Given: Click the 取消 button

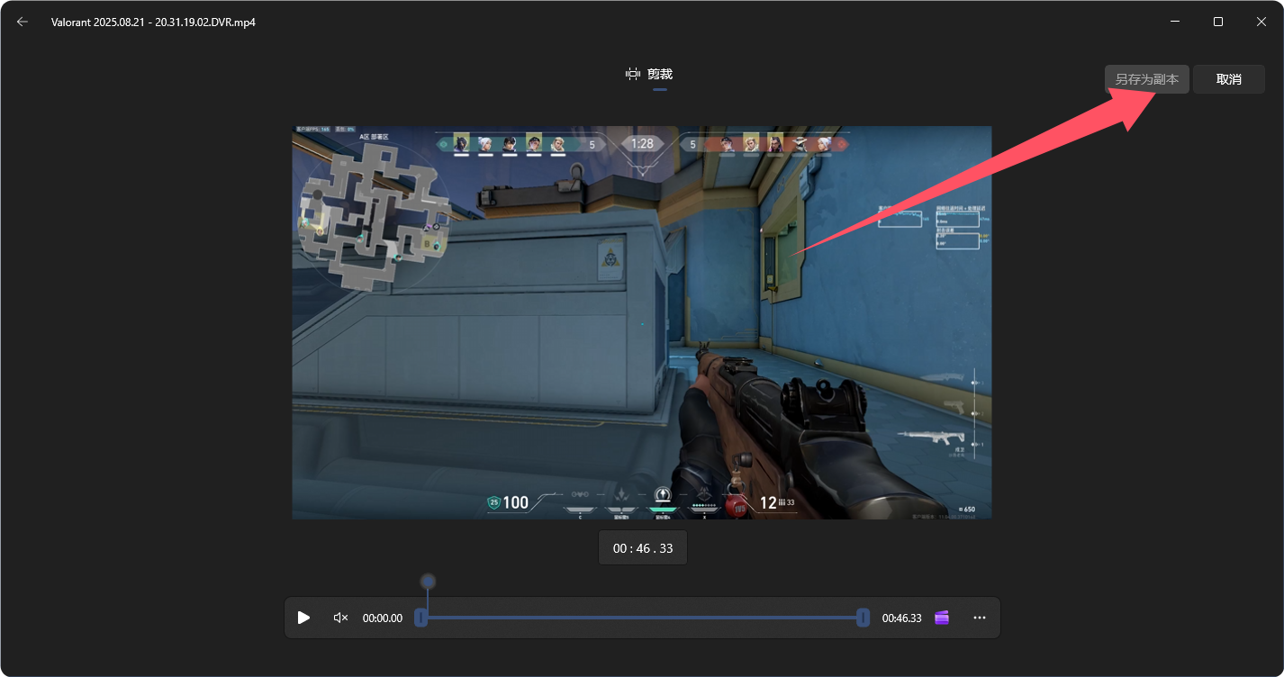Looking at the screenshot, I should (1228, 79).
